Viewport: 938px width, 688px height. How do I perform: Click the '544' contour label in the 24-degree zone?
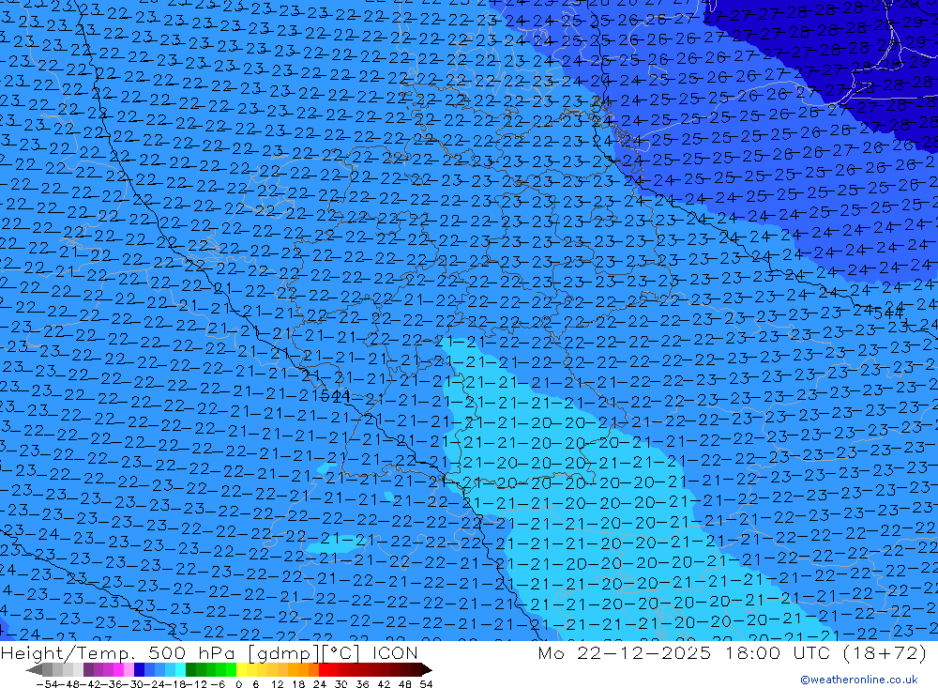pos(887,312)
